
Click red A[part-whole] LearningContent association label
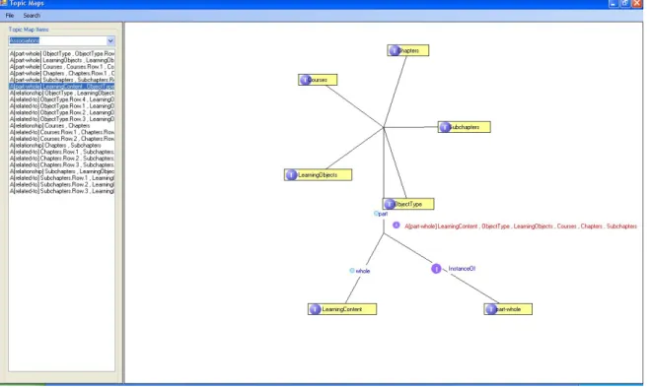[x=521, y=226]
